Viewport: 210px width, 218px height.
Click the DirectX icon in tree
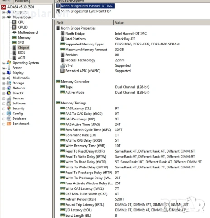[x=9, y=93]
